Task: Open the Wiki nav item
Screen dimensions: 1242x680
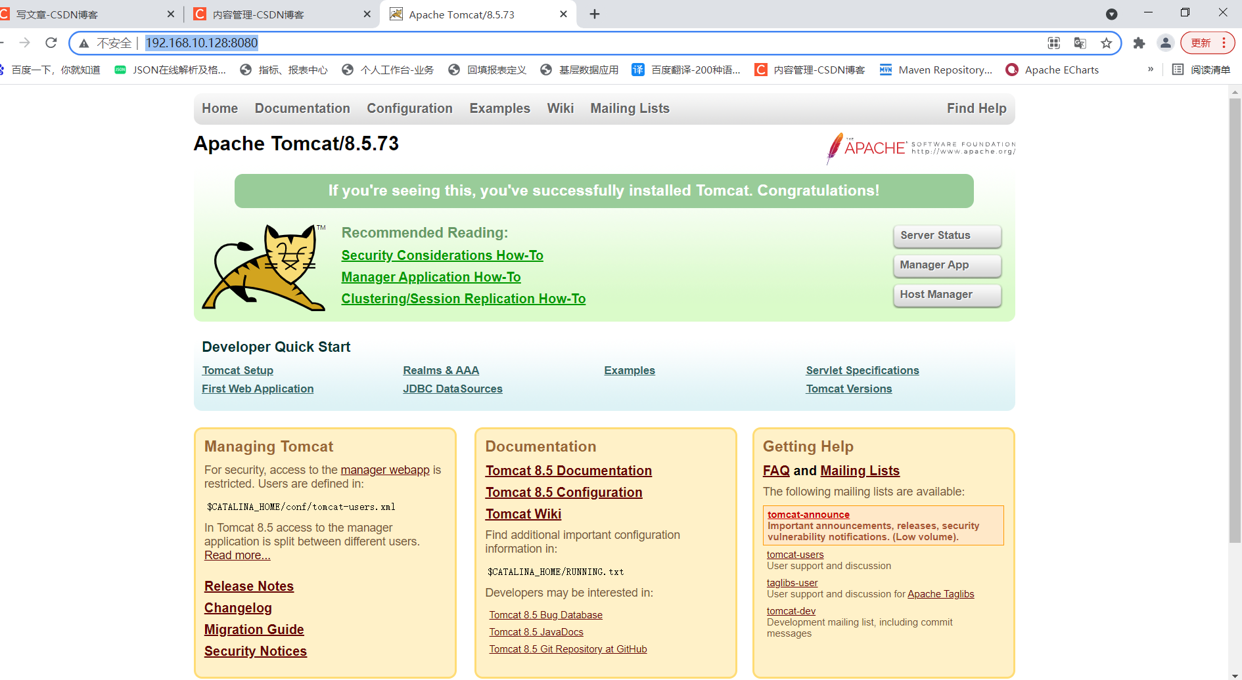Action: tap(561, 108)
